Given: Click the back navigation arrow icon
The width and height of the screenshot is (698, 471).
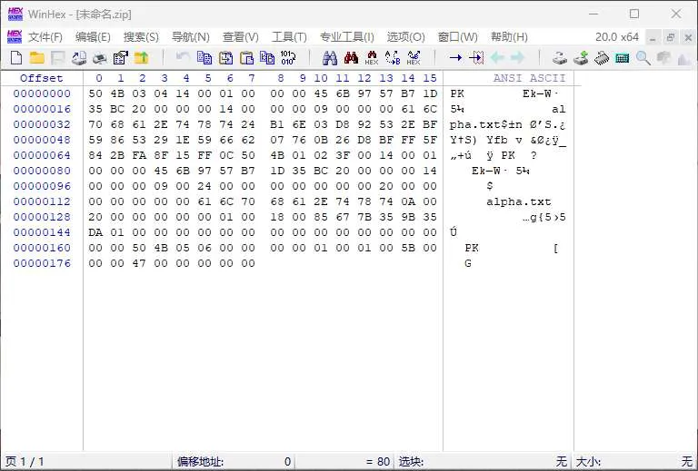Looking at the screenshot, I should (x=497, y=58).
